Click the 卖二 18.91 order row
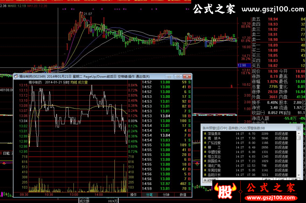Image resolution: width=306 pixels, height=203 pixels. 278,34
